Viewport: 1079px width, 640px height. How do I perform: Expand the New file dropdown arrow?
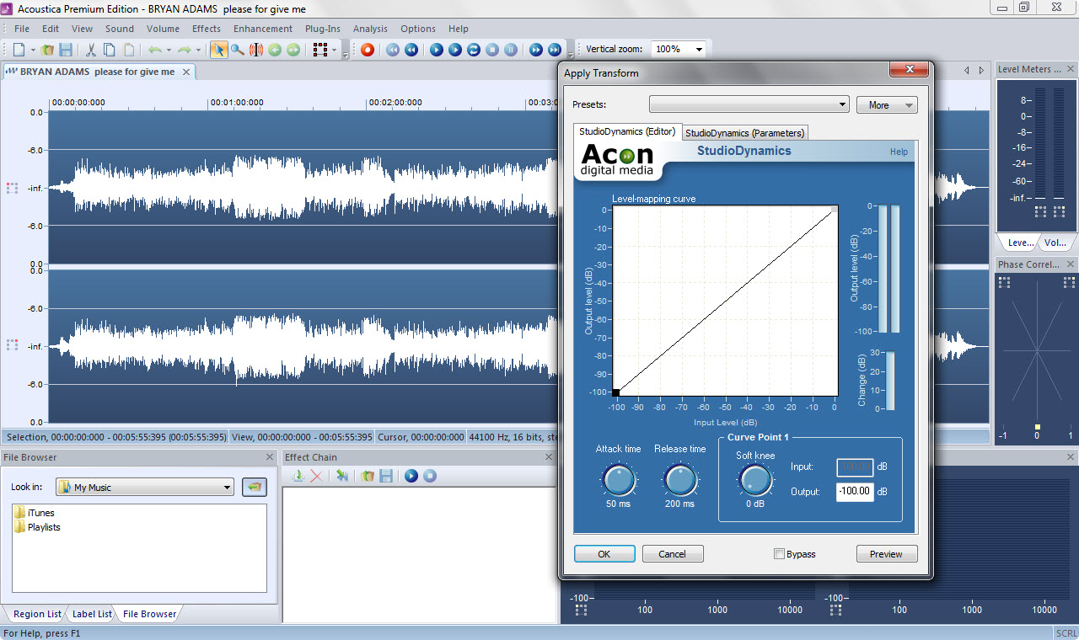click(x=32, y=50)
